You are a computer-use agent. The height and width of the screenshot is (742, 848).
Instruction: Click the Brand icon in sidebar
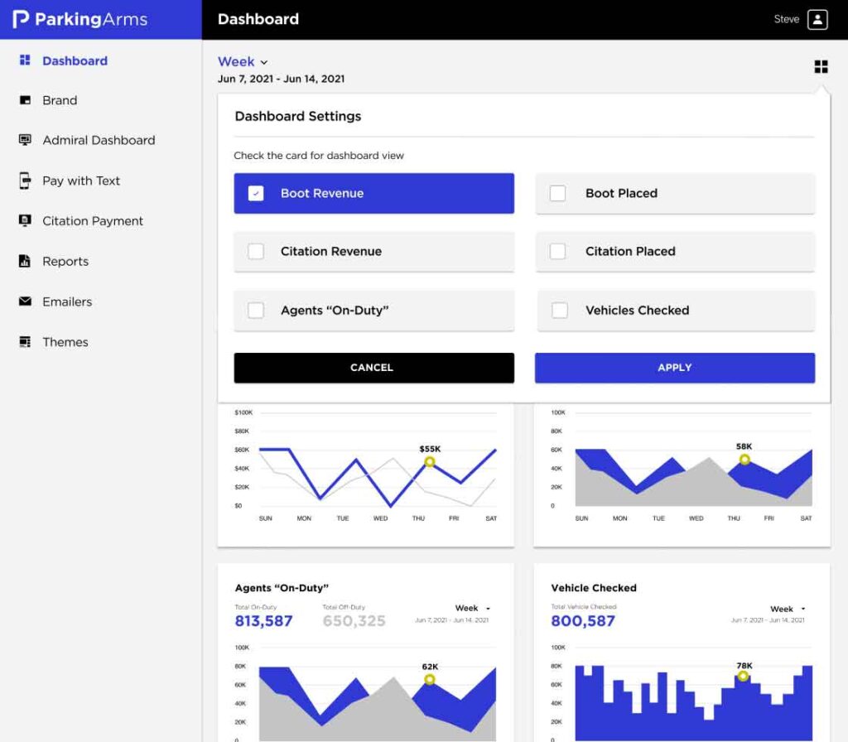pos(25,100)
